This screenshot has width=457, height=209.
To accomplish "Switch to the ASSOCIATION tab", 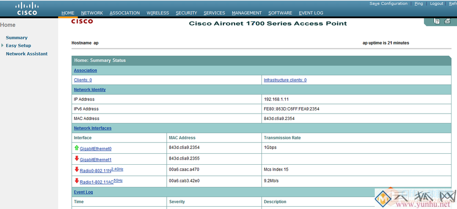I will coord(125,13).
